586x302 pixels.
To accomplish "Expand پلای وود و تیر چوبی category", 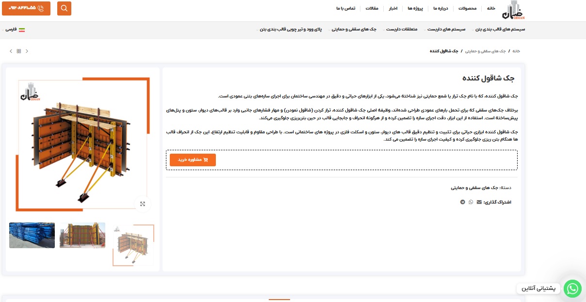I will coord(291,30).
